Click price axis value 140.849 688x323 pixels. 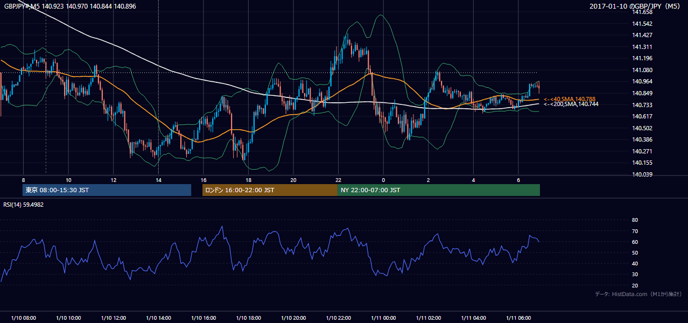pyautogui.click(x=643, y=93)
